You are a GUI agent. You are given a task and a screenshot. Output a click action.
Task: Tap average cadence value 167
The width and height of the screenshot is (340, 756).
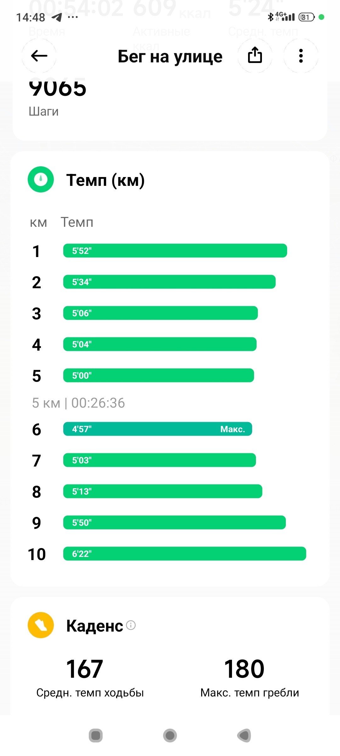pos(85,669)
